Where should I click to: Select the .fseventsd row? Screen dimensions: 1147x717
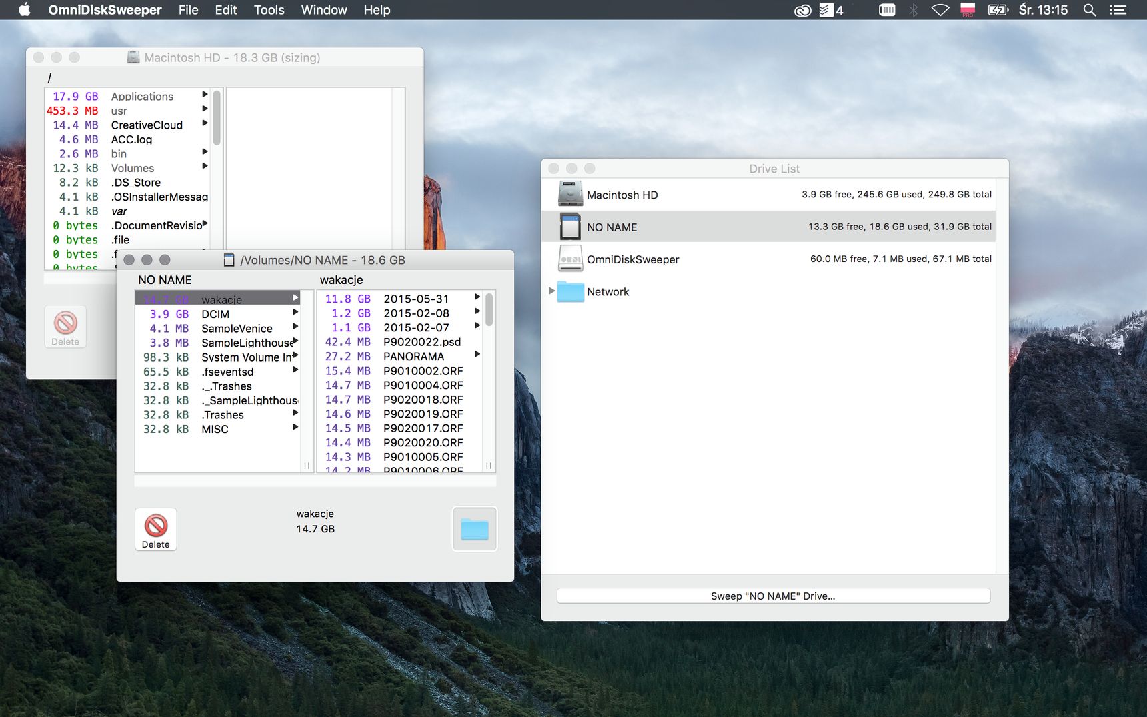218,372
